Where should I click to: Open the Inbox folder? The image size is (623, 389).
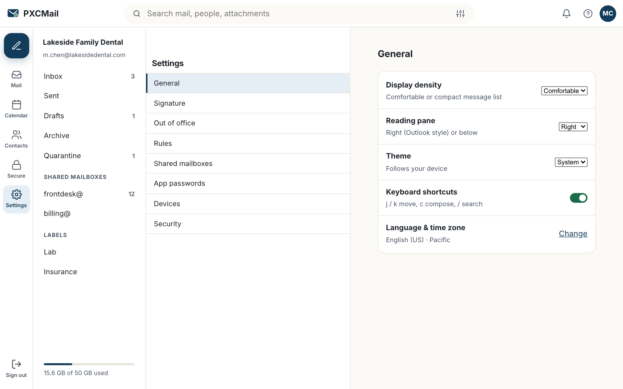point(89,76)
